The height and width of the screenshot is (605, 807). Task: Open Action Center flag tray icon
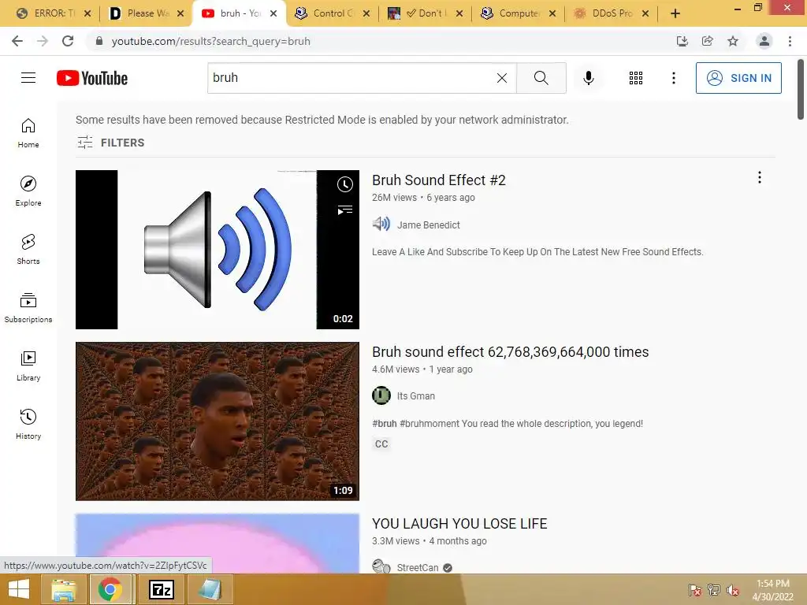694,589
